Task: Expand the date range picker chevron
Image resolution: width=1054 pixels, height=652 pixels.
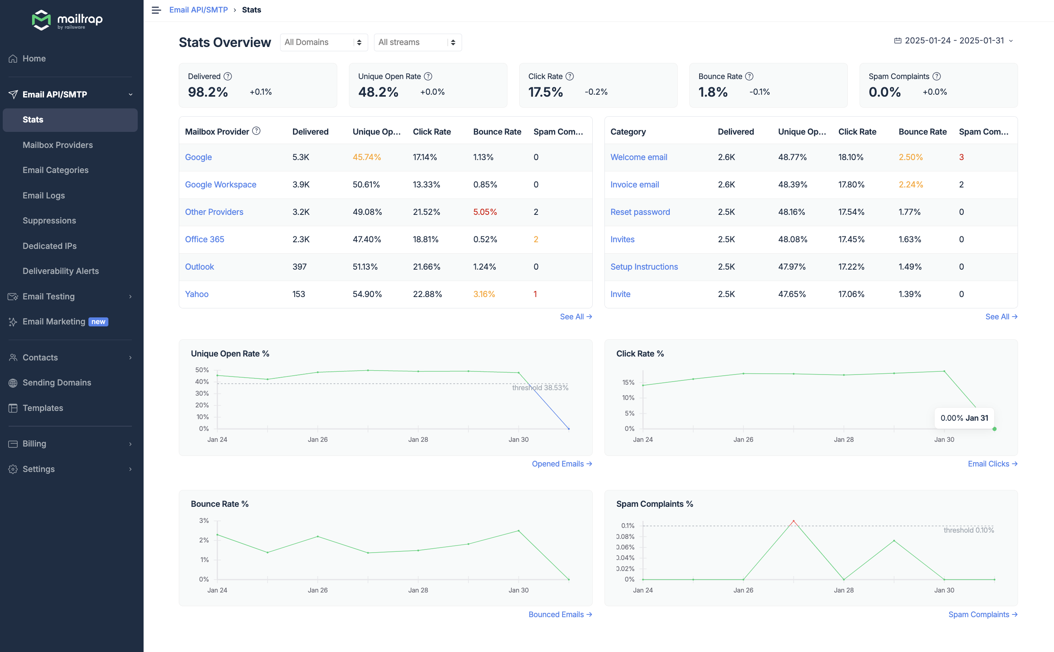Action: tap(1011, 41)
